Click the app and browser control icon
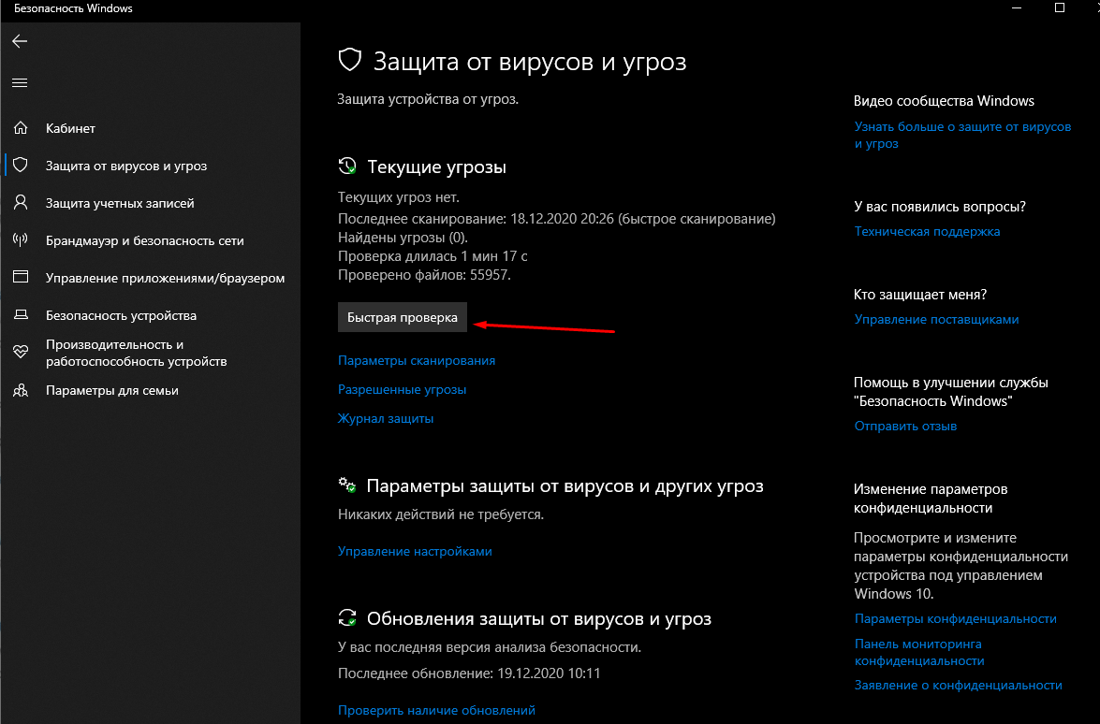Image resolution: width=1100 pixels, height=724 pixels. pos(20,278)
